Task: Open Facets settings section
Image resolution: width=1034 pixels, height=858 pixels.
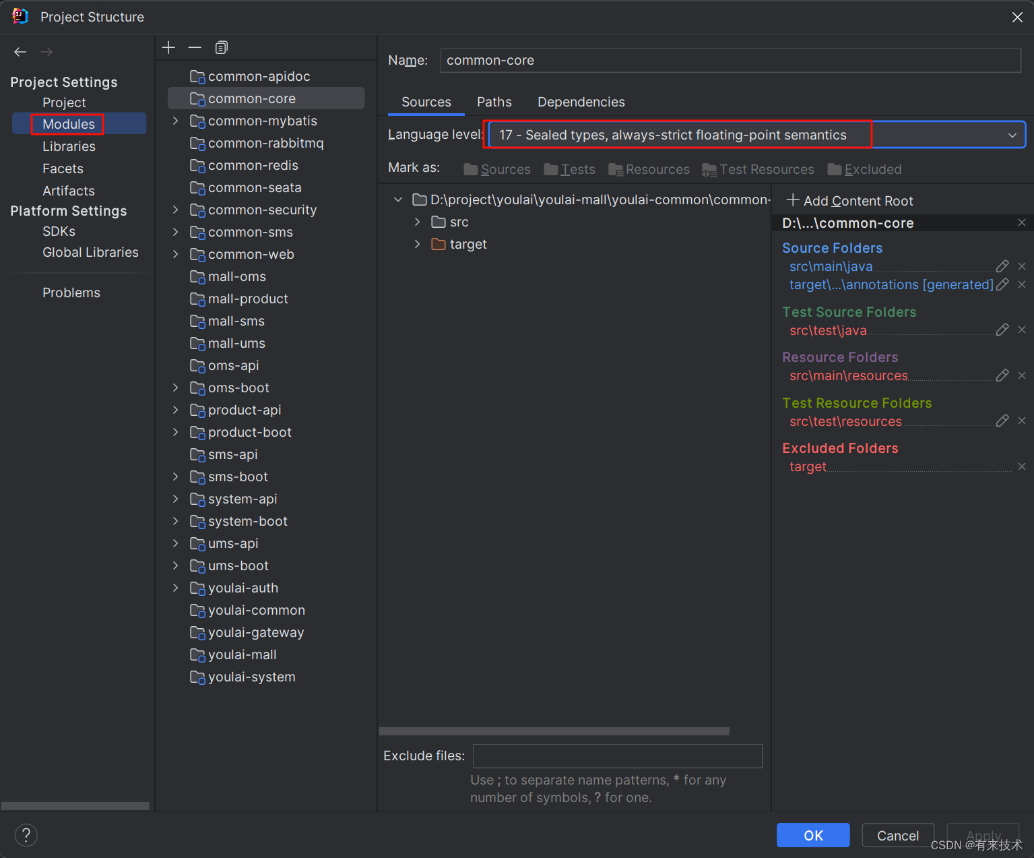Action: tap(63, 168)
